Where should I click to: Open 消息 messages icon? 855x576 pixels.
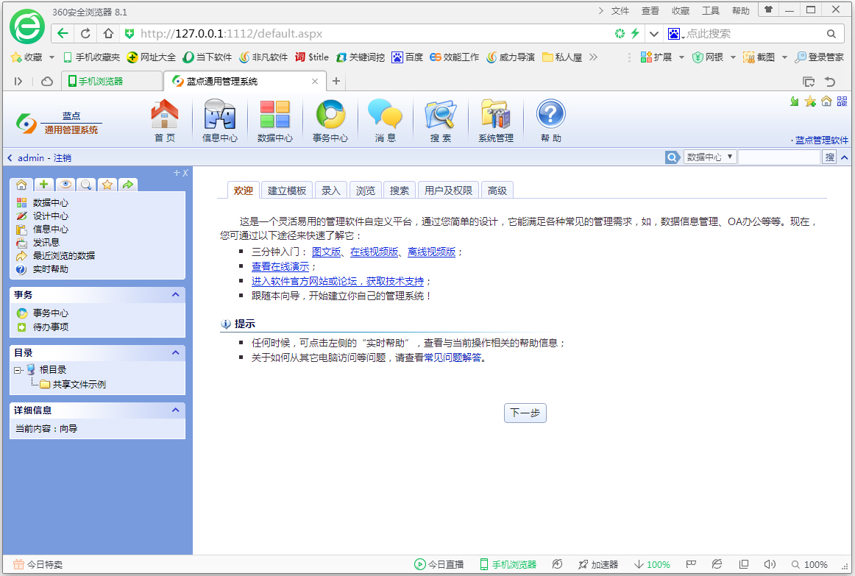(x=385, y=121)
